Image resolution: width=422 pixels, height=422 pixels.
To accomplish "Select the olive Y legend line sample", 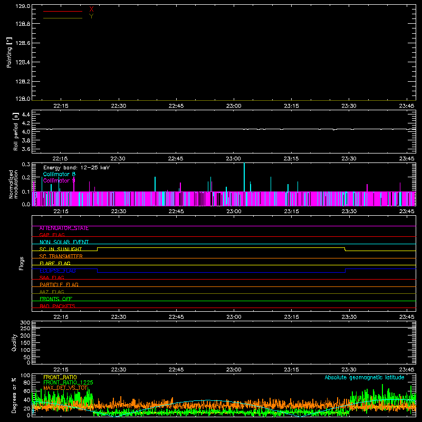I will coord(63,18).
